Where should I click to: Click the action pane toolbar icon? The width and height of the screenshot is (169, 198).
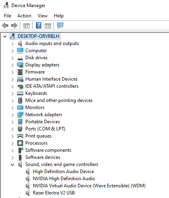coord(48,26)
